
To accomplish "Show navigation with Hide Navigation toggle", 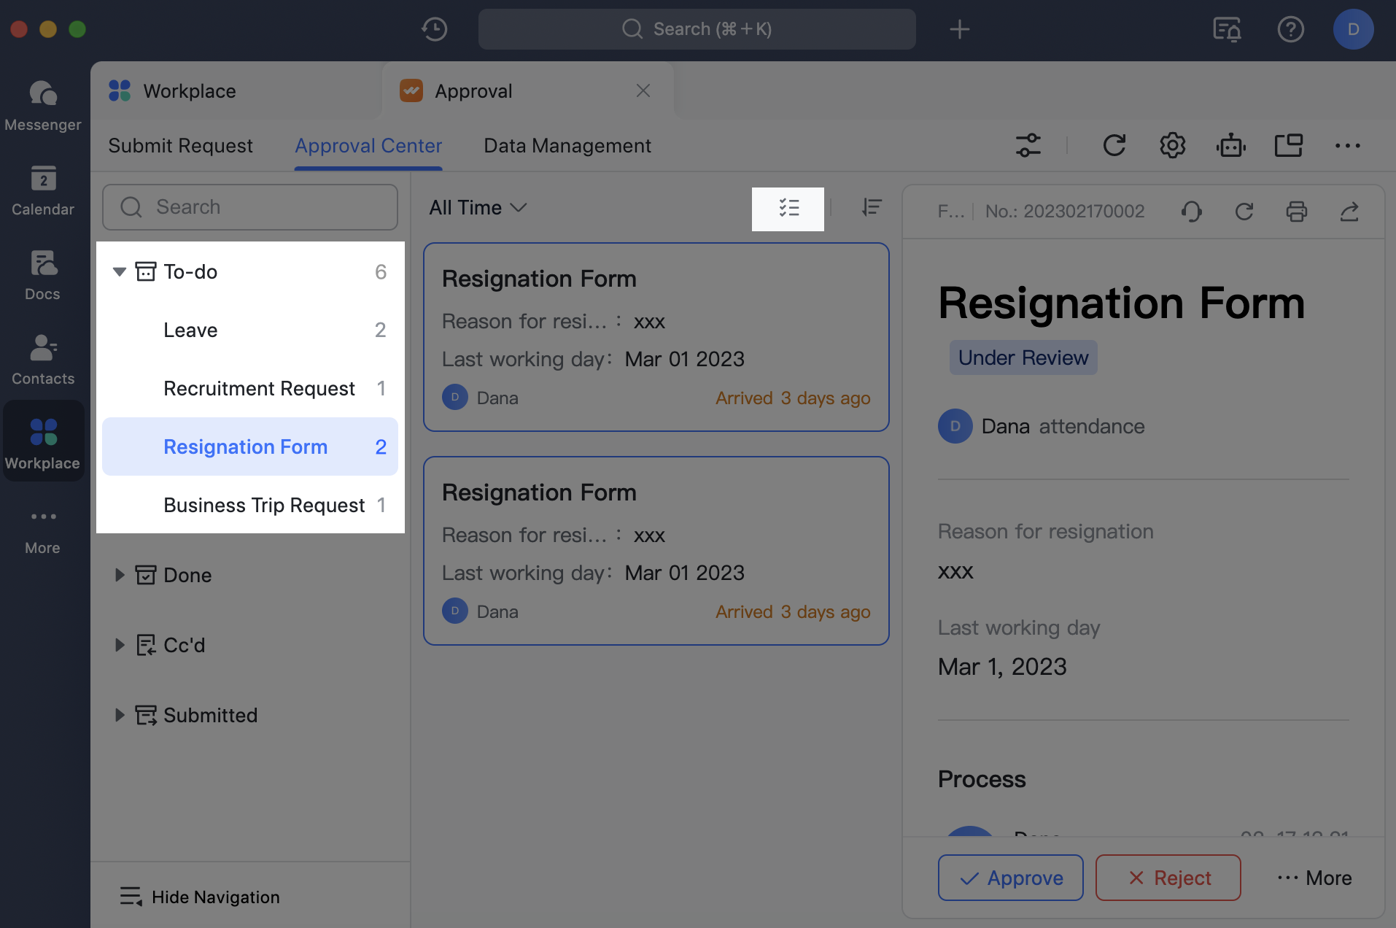I will pos(199,897).
